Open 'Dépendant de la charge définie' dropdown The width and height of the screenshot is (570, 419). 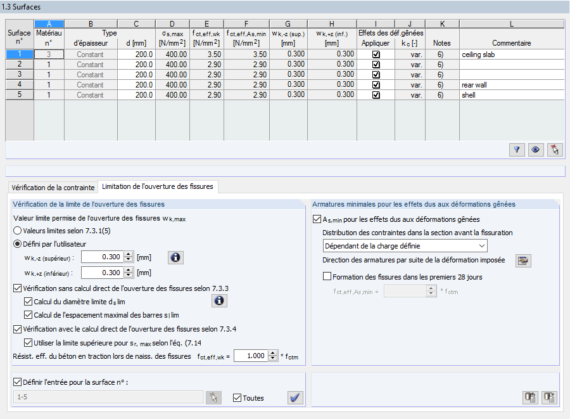pyautogui.click(x=405, y=246)
